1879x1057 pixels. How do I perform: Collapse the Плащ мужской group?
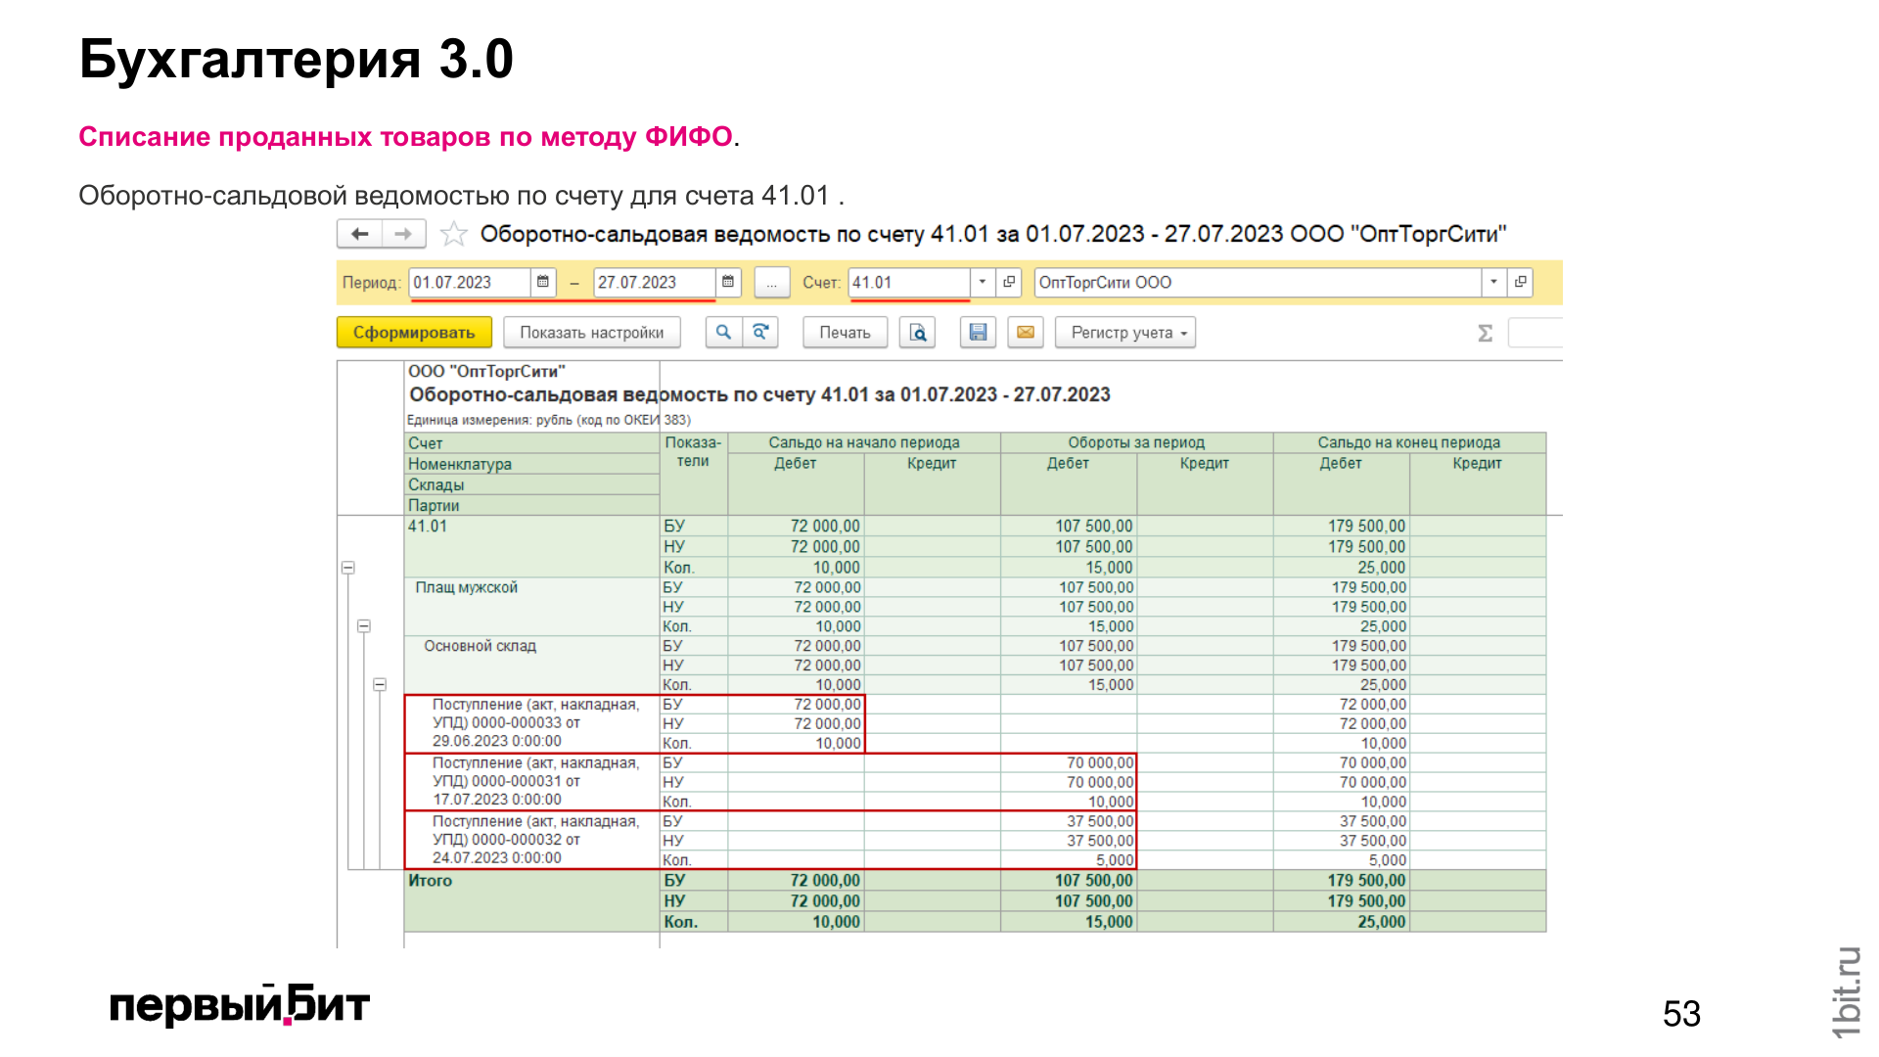coord(364,626)
